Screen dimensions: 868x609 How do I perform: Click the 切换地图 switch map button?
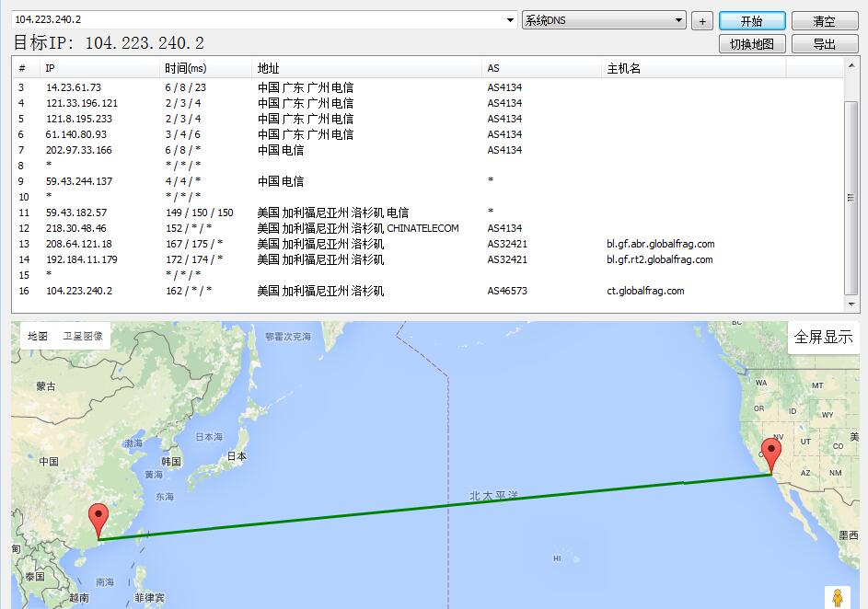[752, 44]
